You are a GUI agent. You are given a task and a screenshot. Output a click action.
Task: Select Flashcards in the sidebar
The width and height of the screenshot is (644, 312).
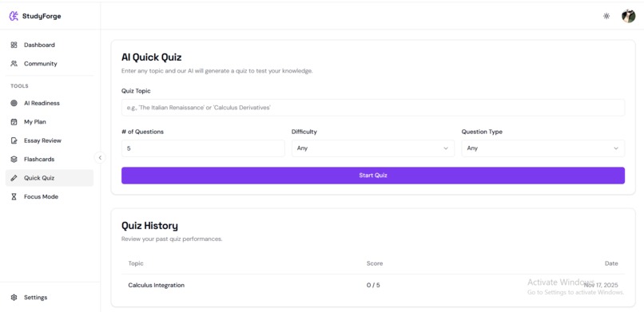(39, 159)
